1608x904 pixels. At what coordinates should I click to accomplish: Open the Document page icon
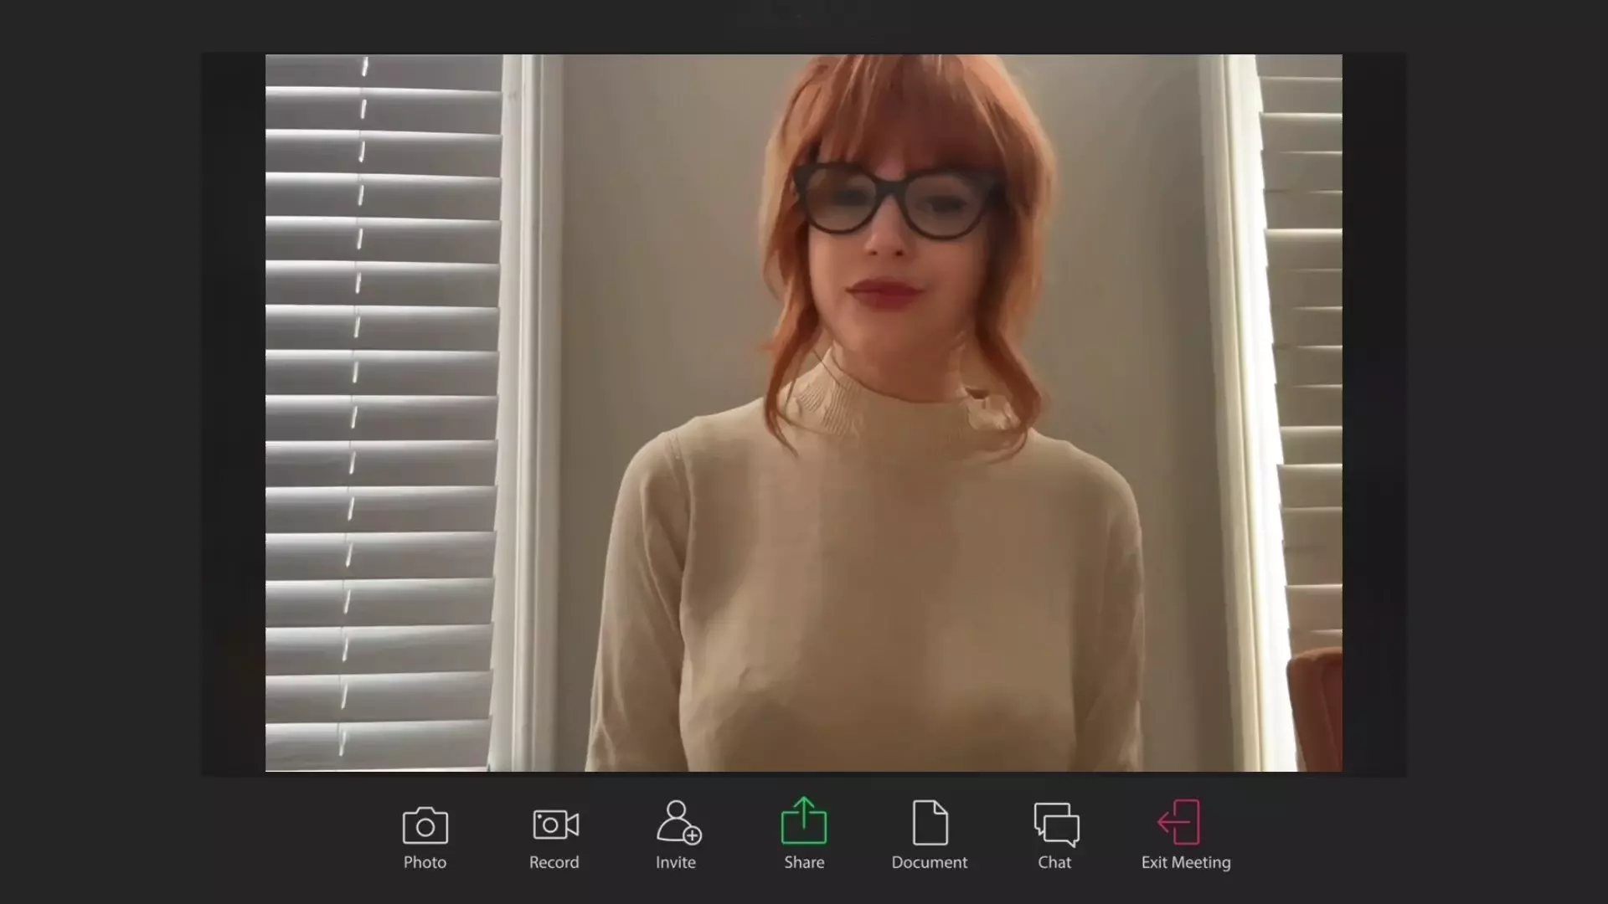pos(930,823)
